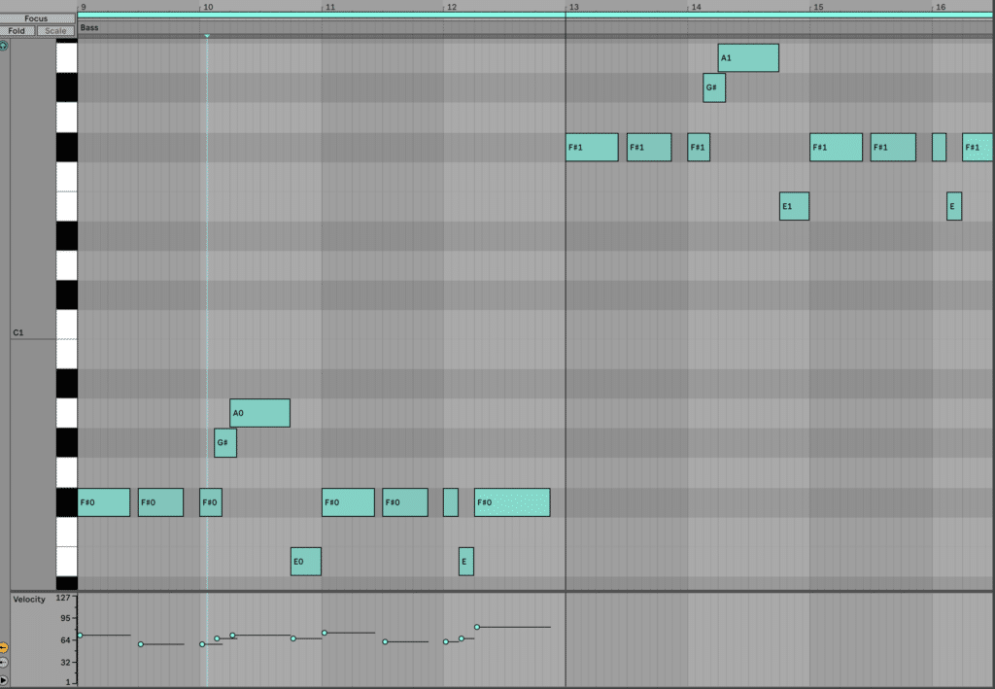Click bar 13 in the time ruler
This screenshot has height=689, width=995.
573,7
